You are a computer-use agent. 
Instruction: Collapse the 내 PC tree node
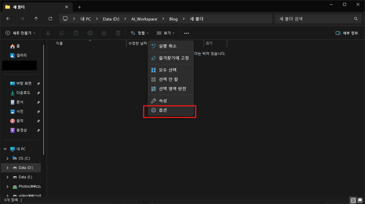(5, 149)
